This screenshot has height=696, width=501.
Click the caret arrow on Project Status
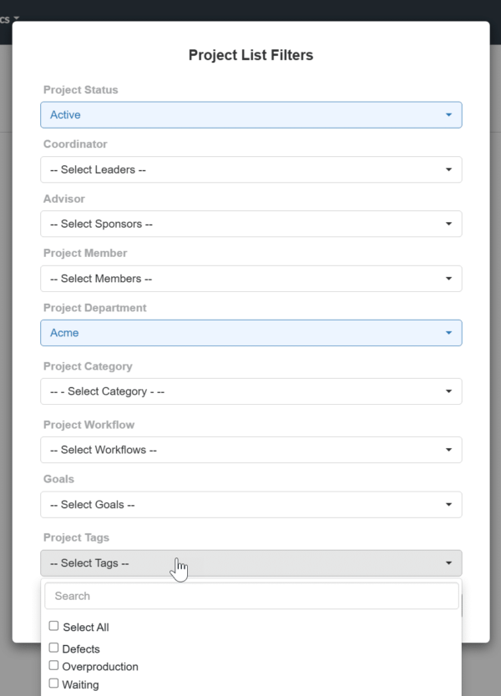click(448, 115)
